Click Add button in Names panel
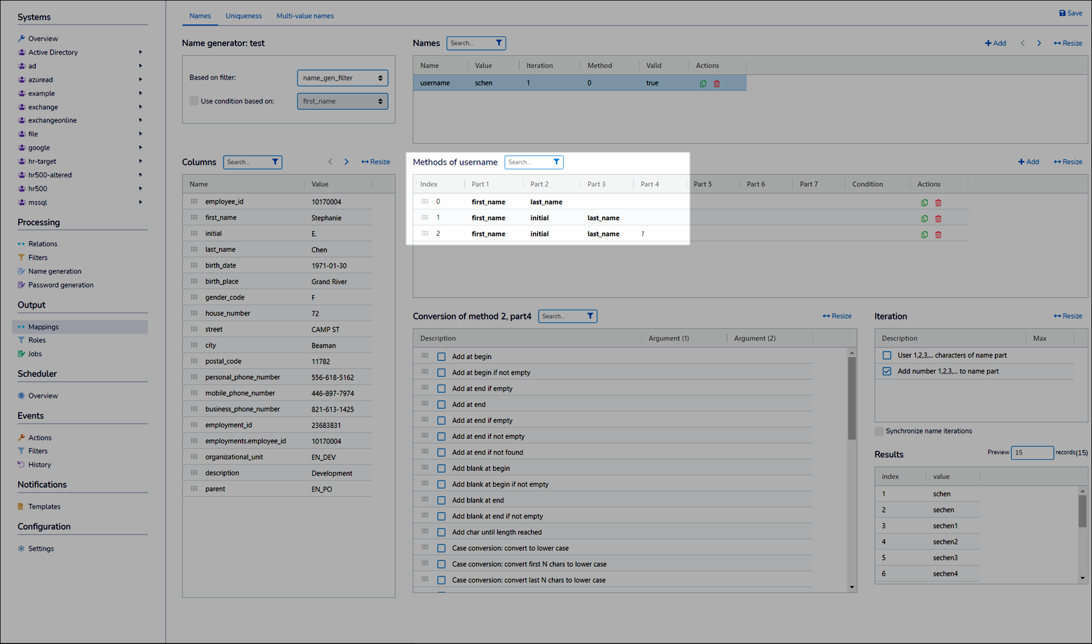Image resolution: width=1092 pixels, height=644 pixels. click(x=995, y=43)
